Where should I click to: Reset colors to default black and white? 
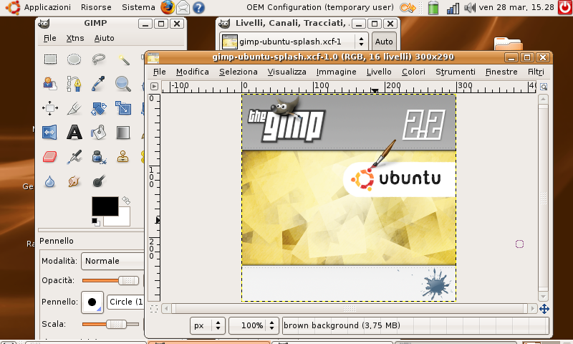pos(96,222)
